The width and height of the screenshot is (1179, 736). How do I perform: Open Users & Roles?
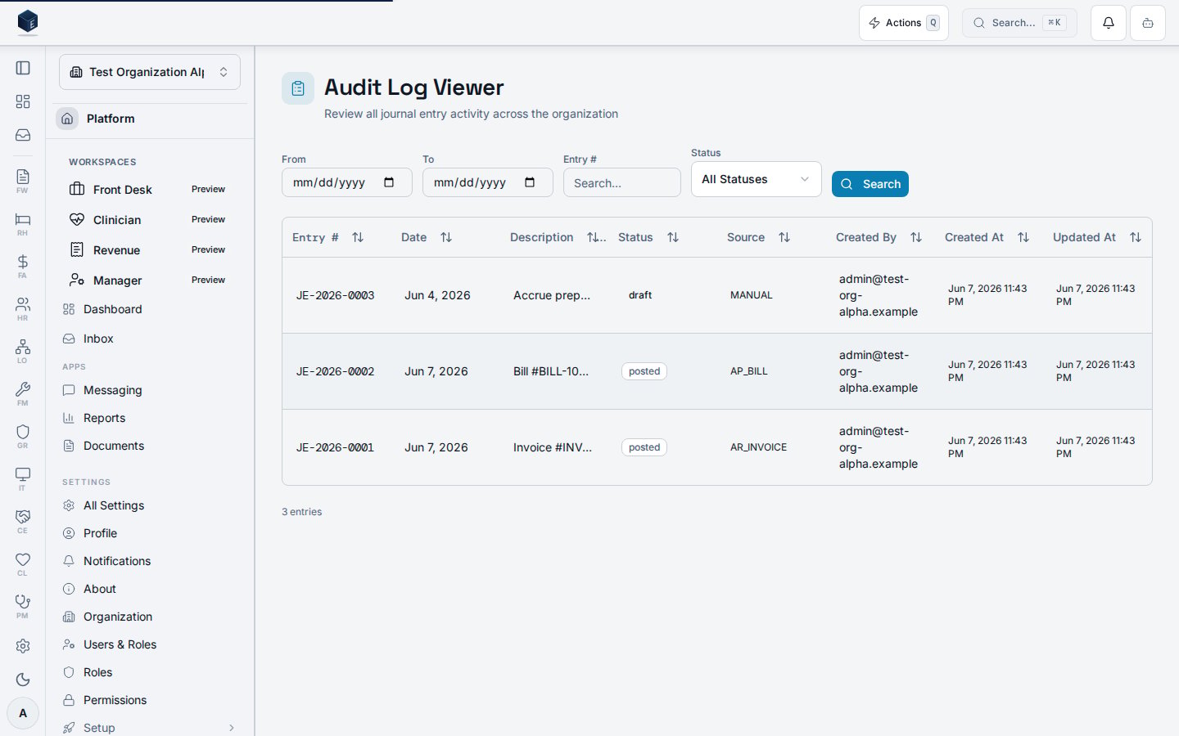pos(150,644)
